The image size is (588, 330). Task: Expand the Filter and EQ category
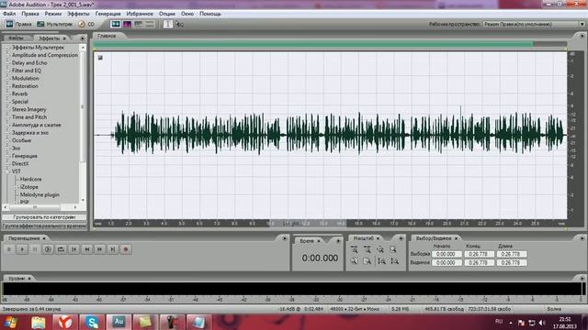coord(7,71)
